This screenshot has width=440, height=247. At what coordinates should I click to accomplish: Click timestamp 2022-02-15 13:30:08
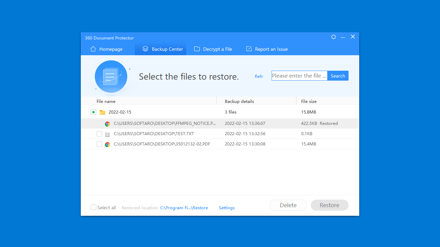pyautogui.click(x=245, y=144)
